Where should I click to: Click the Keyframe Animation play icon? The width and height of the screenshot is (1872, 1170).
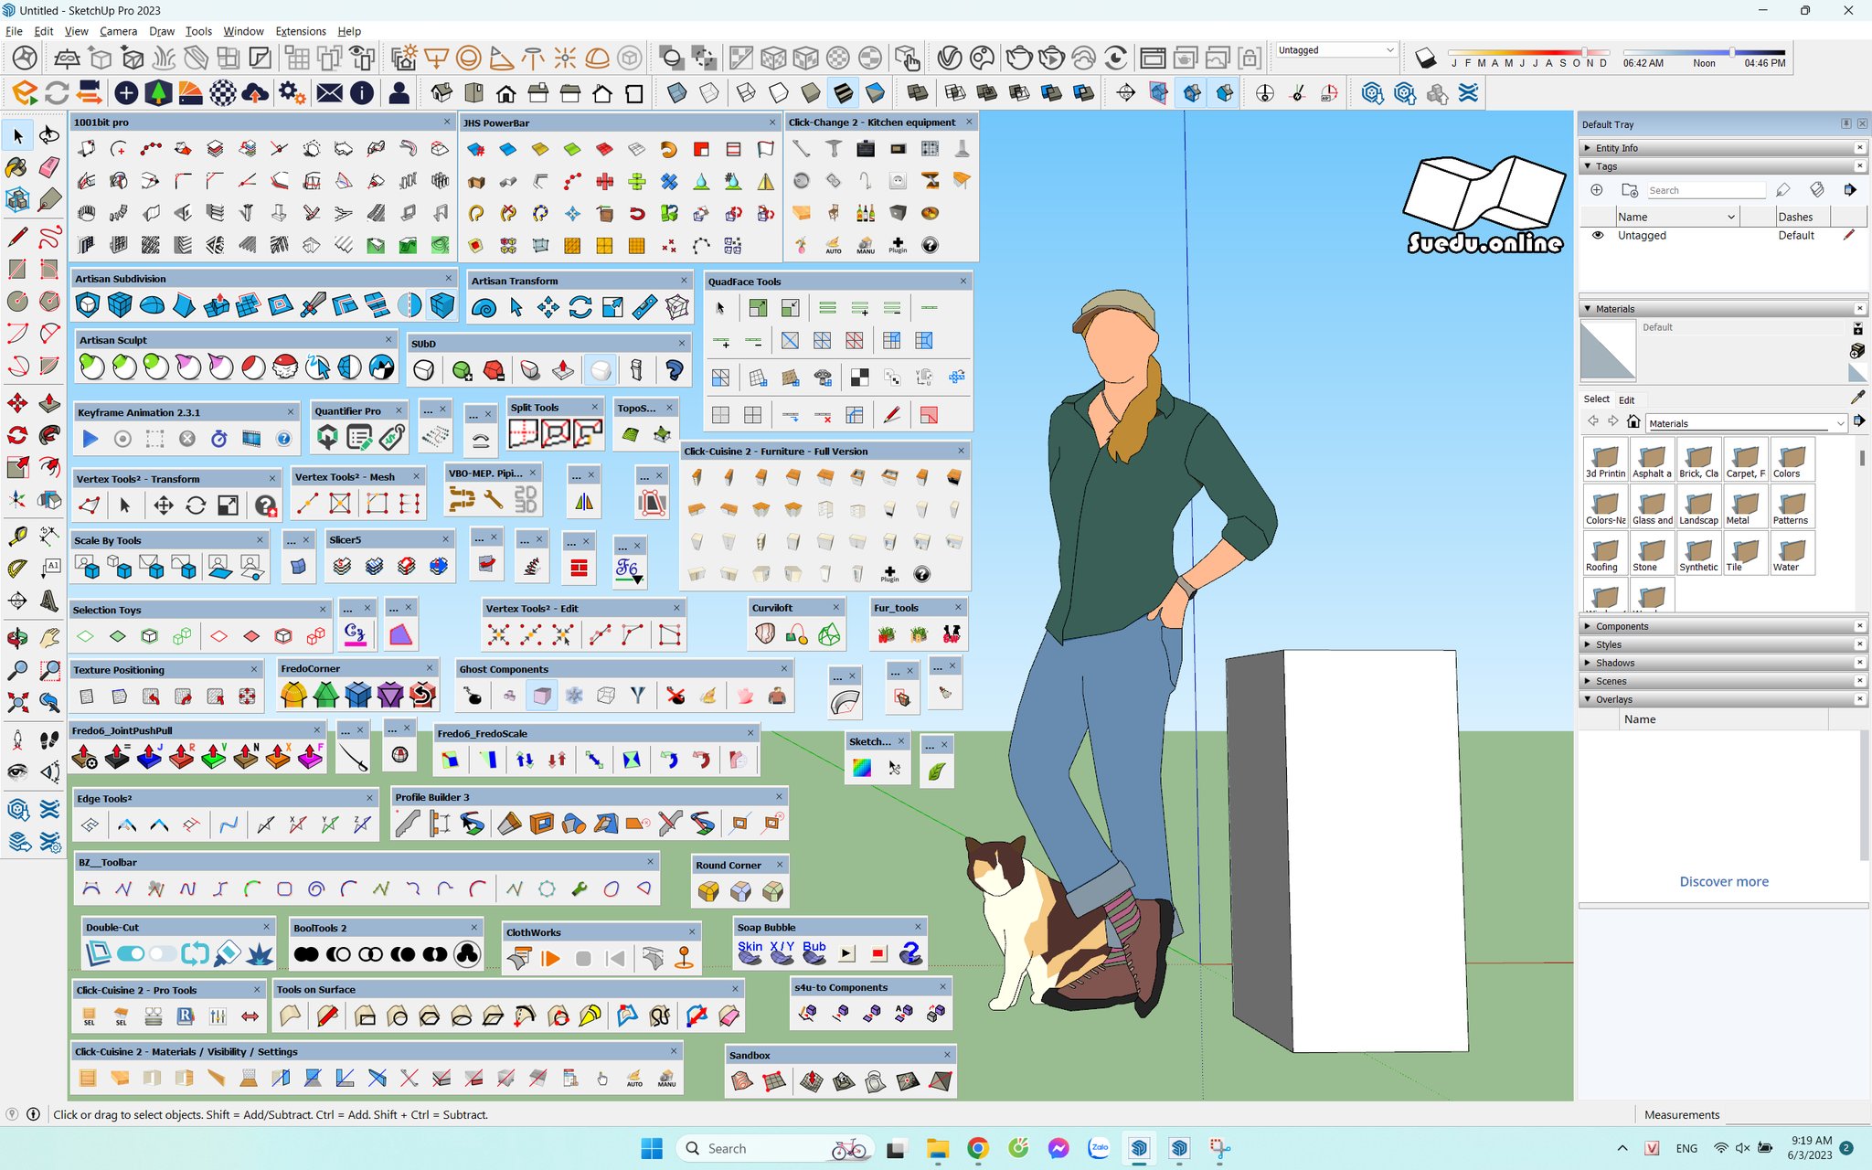[x=90, y=439]
